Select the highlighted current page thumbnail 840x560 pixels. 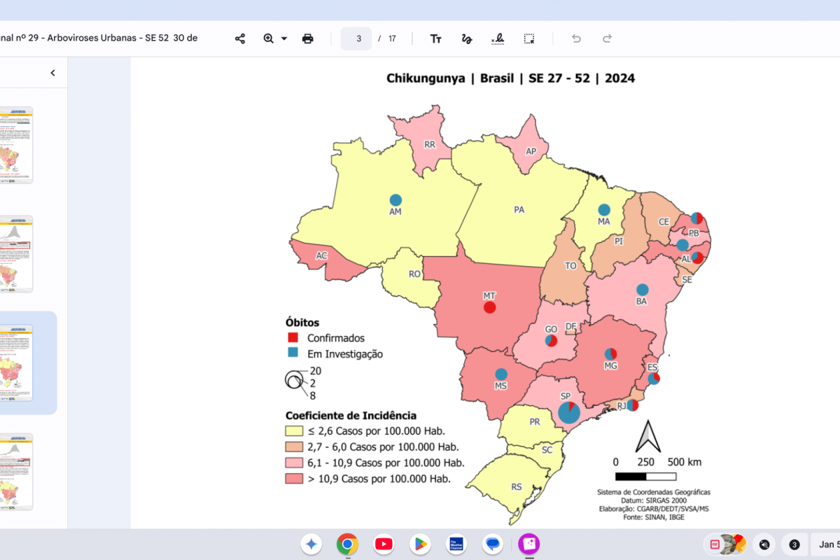(16, 363)
